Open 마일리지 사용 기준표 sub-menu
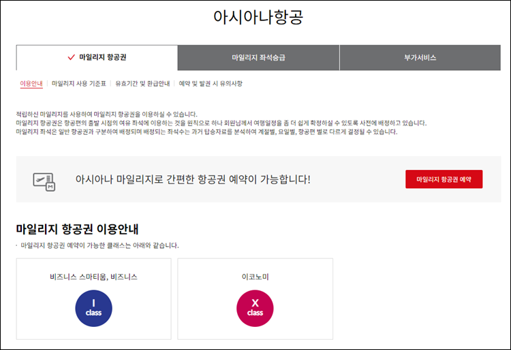The height and width of the screenshot is (350, 511). tap(79, 84)
